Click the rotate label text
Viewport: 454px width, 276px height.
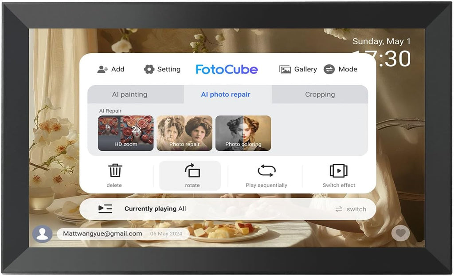point(192,185)
